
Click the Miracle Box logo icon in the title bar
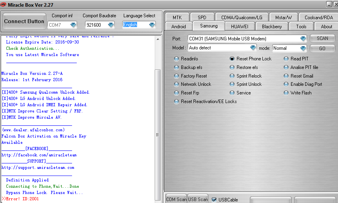click(x=3, y=5)
